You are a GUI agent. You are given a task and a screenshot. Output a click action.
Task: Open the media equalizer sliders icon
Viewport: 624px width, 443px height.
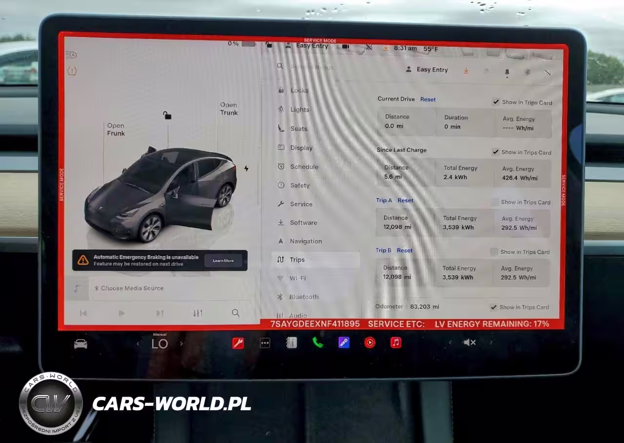click(197, 313)
